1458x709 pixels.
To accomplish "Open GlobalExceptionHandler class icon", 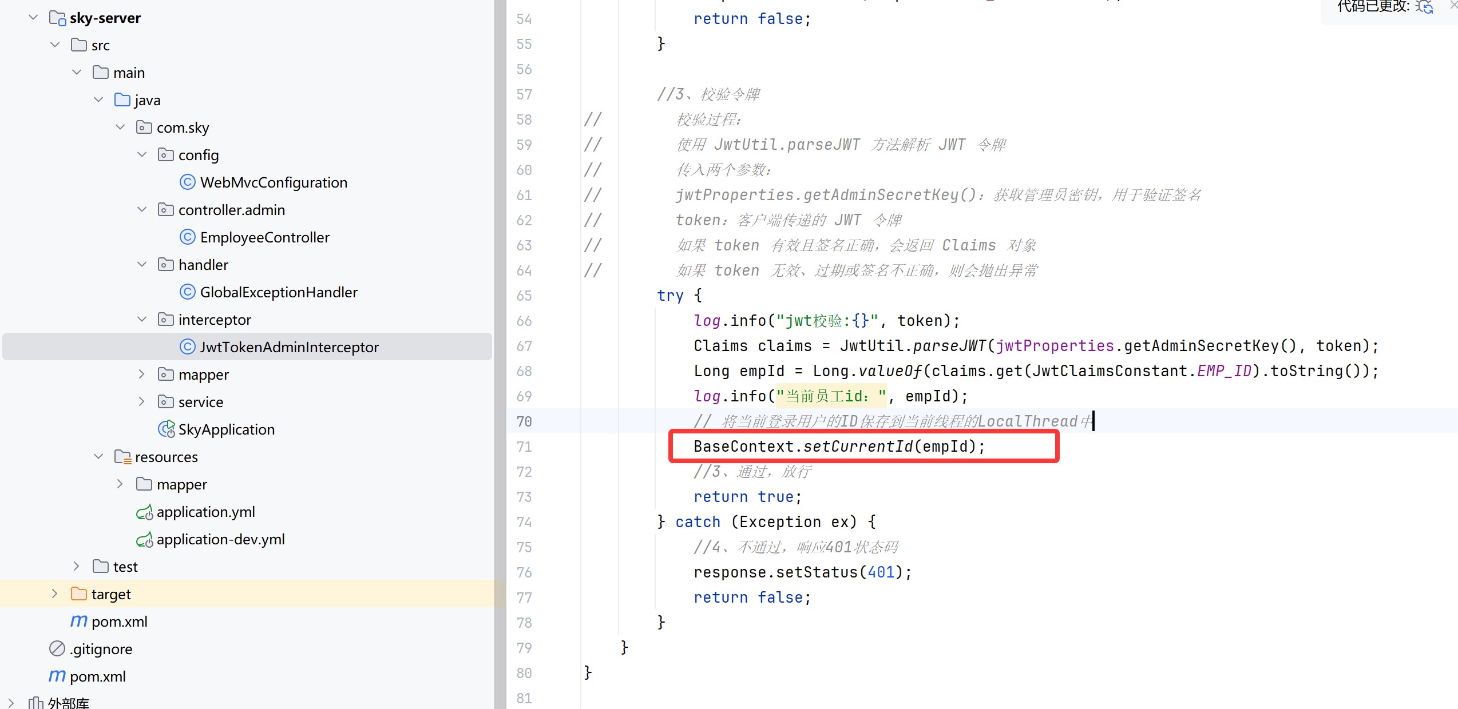I will point(188,292).
